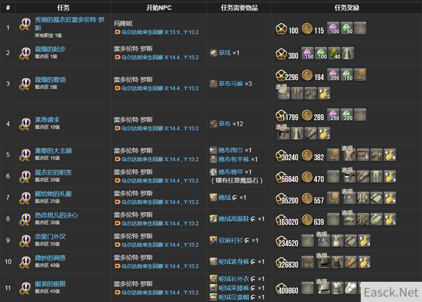Open the 呢绒紧身裤 item link
The width and height of the screenshot is (422, 302).
(x=234, y=262)
